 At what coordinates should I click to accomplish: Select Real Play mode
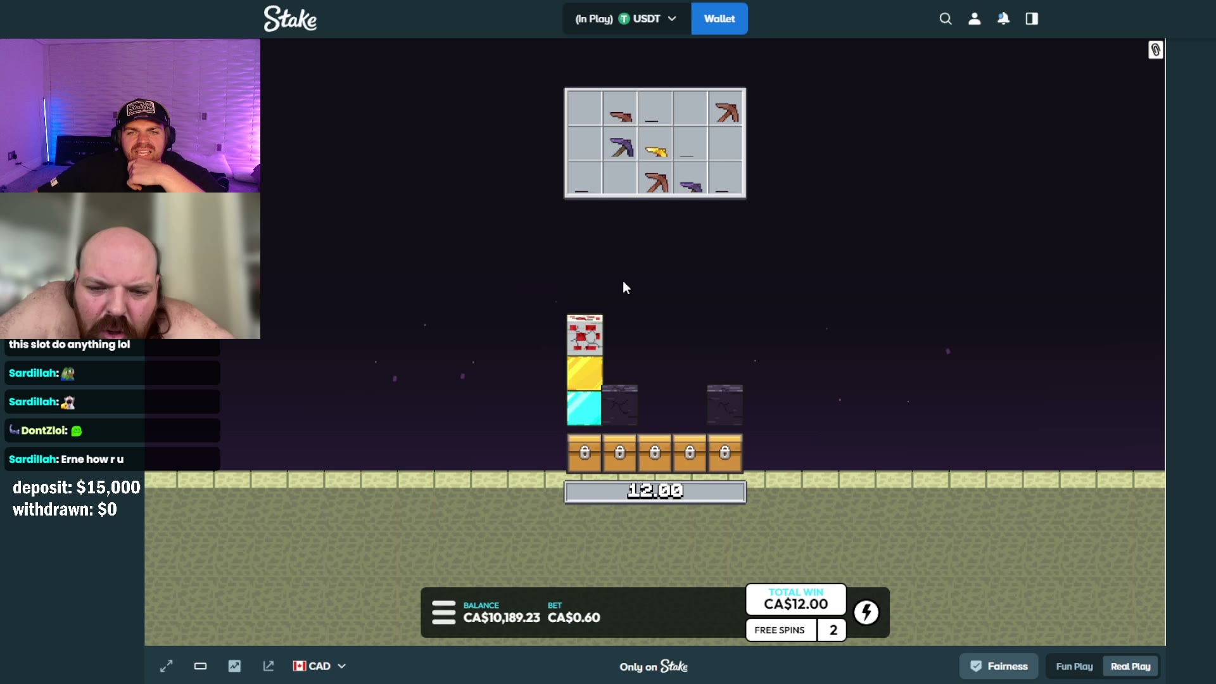point(1130,666)
